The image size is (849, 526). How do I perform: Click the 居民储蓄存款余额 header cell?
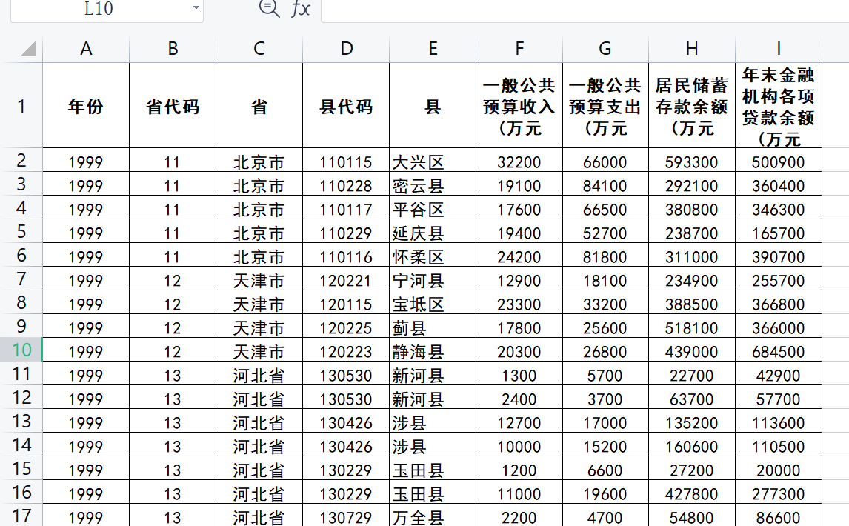(692, 106)
